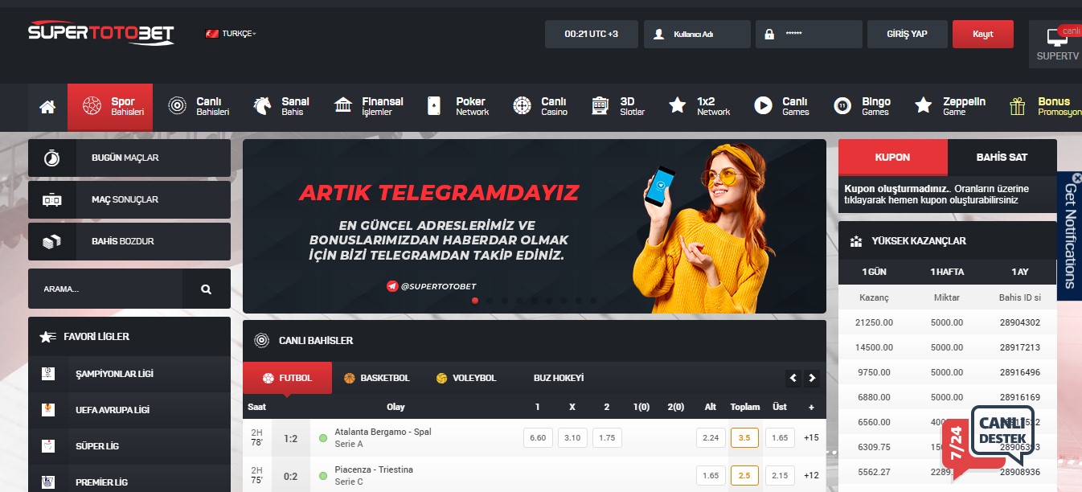Open Piacenza - Triestina match
Viewport: 1082px width, 492px height.
pyautogui.click(x=374, y=469)
